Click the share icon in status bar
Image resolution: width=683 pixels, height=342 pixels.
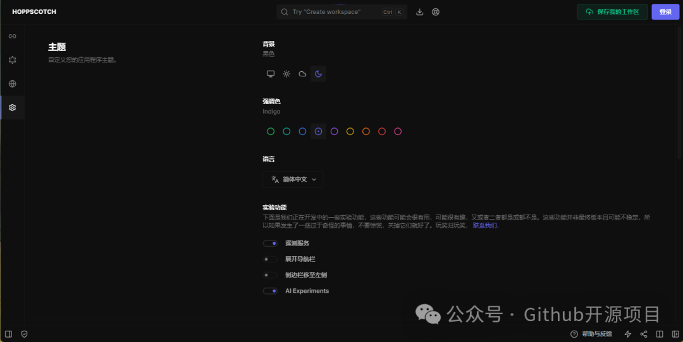[644, 334]
